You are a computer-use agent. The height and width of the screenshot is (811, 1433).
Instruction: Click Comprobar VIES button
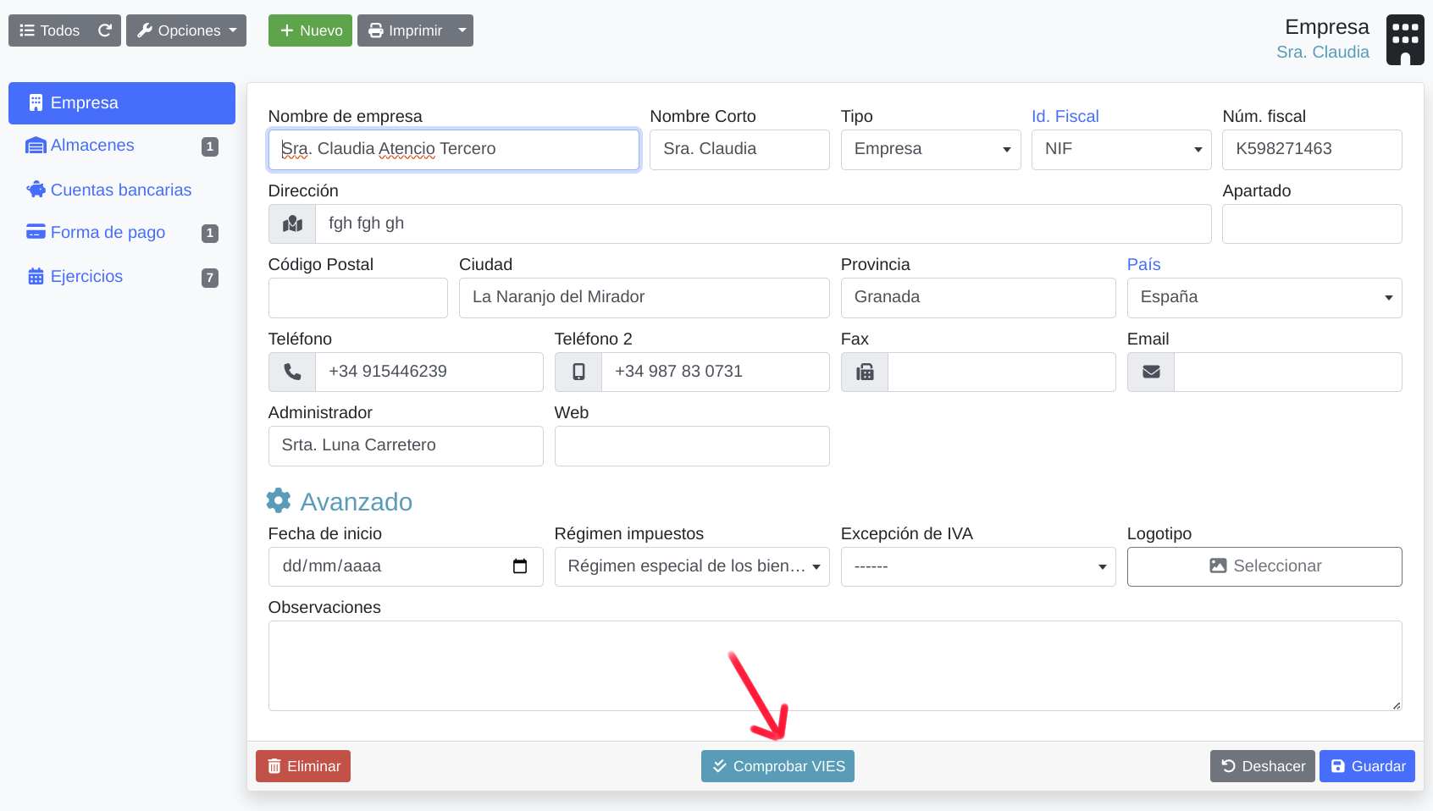pos(777,766)
